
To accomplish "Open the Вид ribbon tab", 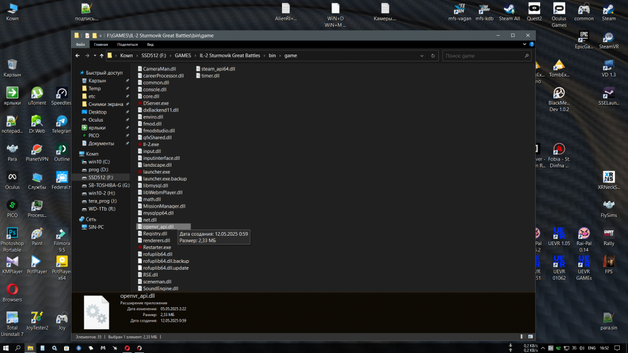I will 150,45.
